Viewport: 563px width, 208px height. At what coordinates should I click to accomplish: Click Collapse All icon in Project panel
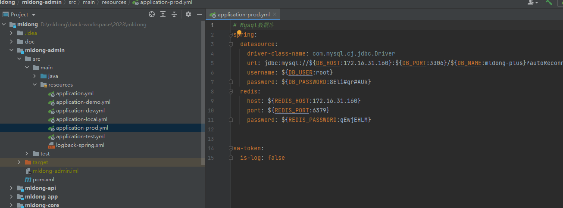point(174,14)
